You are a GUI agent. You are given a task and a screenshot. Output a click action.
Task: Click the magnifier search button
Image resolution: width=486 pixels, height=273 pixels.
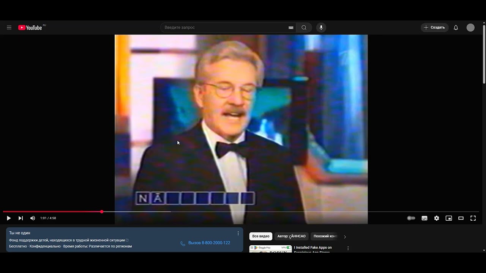(304, 28)
